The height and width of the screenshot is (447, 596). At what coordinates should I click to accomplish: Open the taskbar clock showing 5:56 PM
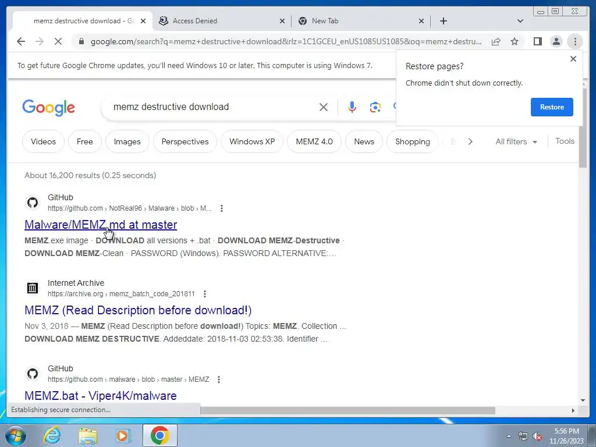(x=566, y=435)
